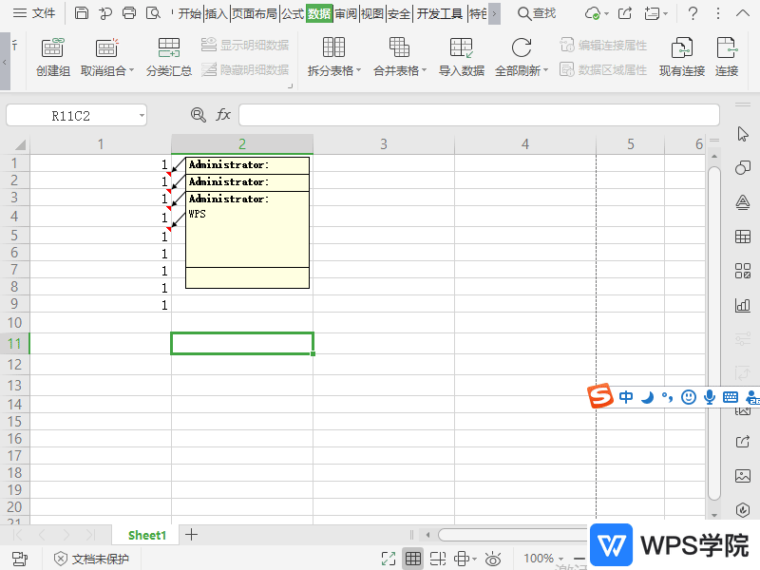Viewport: 760px width, 570px height.
Task: Click the Name Box showing R11C2
Action: pos(70,116)
